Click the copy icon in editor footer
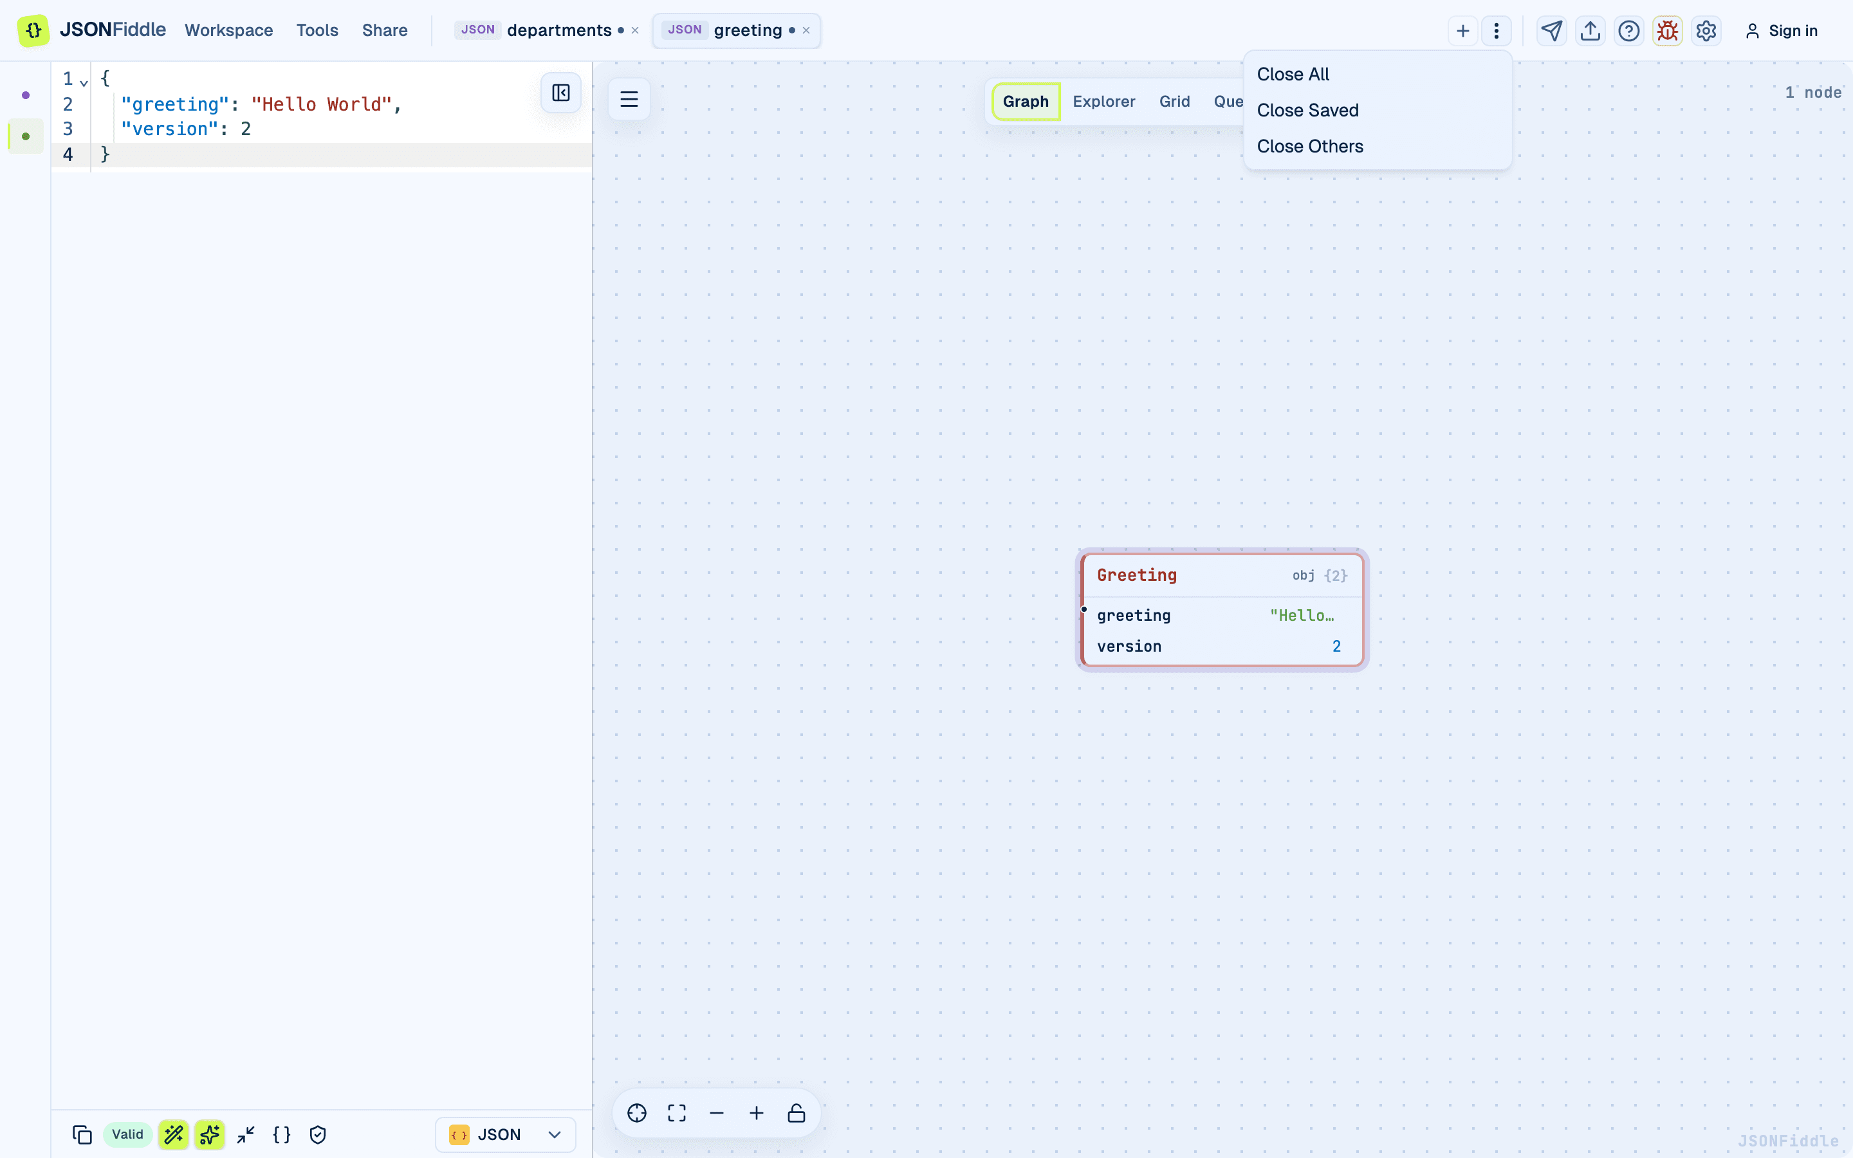 click(82, 1134)
